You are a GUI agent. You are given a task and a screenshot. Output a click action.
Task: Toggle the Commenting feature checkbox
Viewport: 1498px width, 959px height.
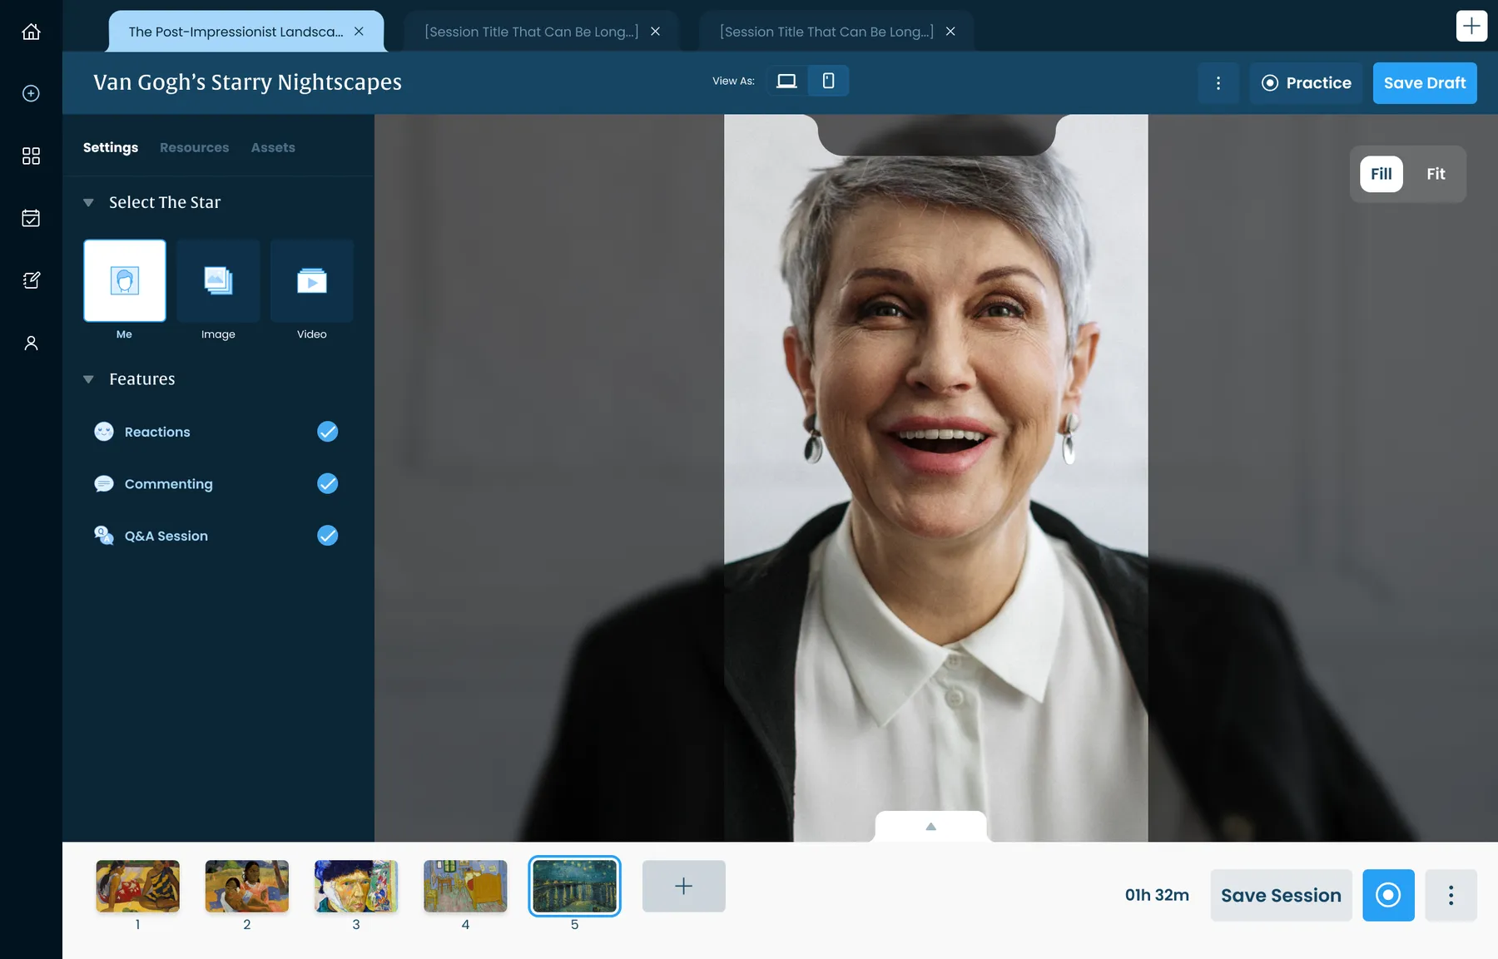328,483
